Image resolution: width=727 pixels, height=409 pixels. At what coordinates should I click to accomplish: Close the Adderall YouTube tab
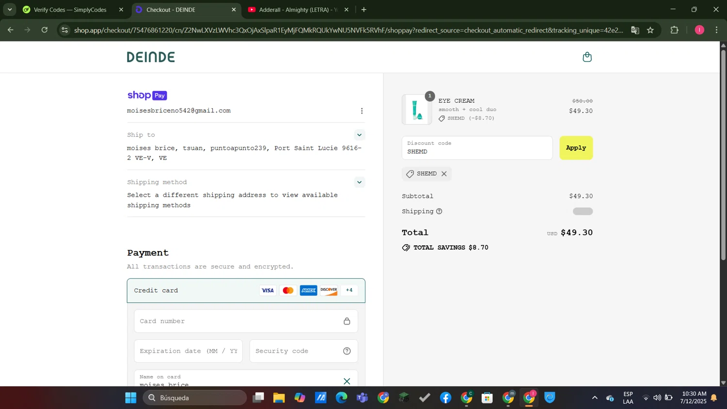[x=346, y=10]
